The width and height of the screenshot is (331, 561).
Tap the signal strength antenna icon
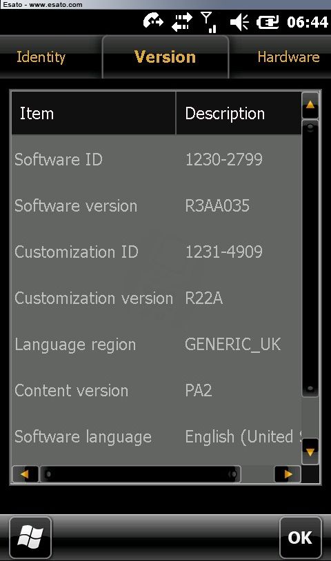tap(209, 22)
